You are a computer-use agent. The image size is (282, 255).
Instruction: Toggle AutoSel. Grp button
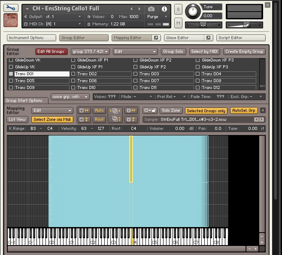[x=244, y=111]
